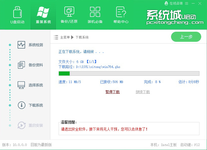Open the 装机必备 section
The width and height of the screenshot is (207, 150).
[95, 15]
